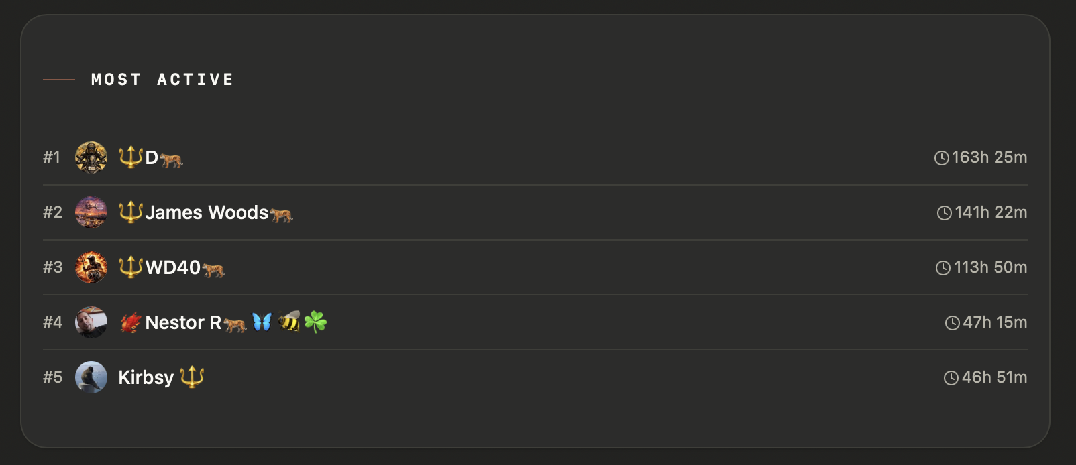Open the James Woods username link
Image resolution: width=1076 pixels, height=465 pixels.
[x=207, y=213]
